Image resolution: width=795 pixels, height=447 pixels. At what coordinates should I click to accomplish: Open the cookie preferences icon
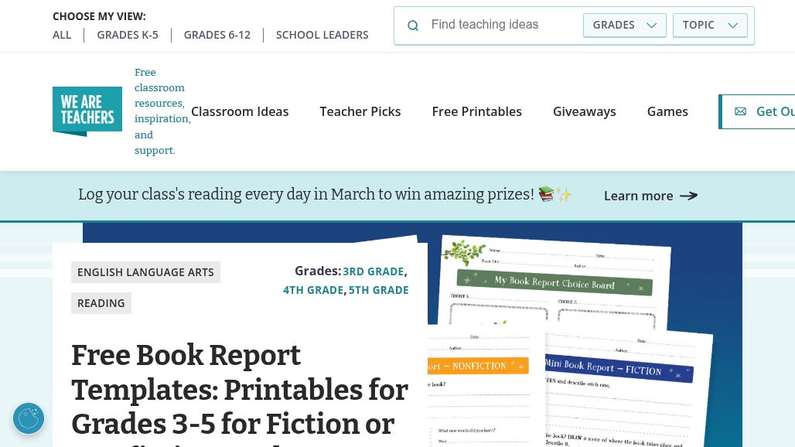pyautogui.click(x=29, y=418)
